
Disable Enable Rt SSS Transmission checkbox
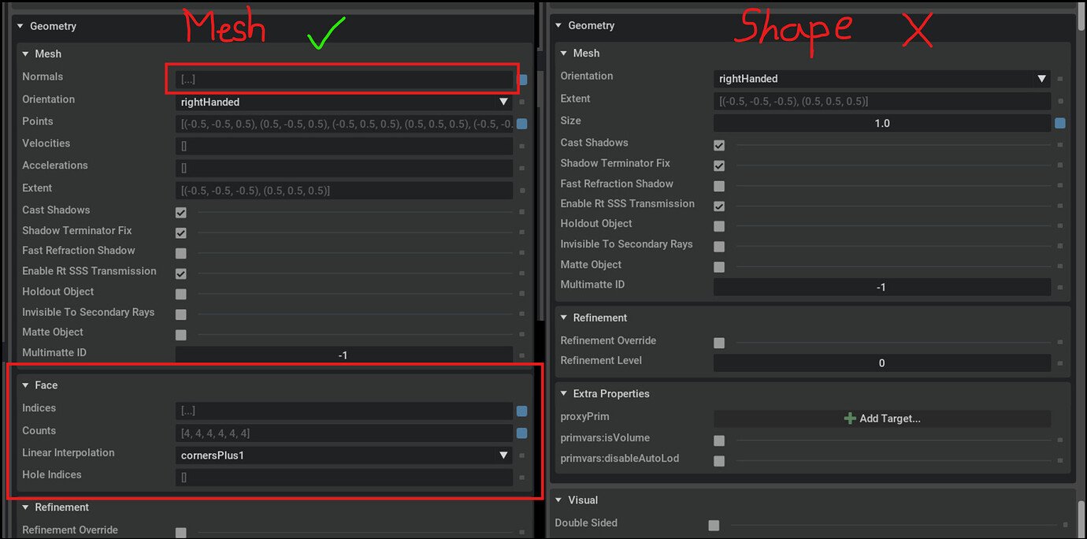180,271
